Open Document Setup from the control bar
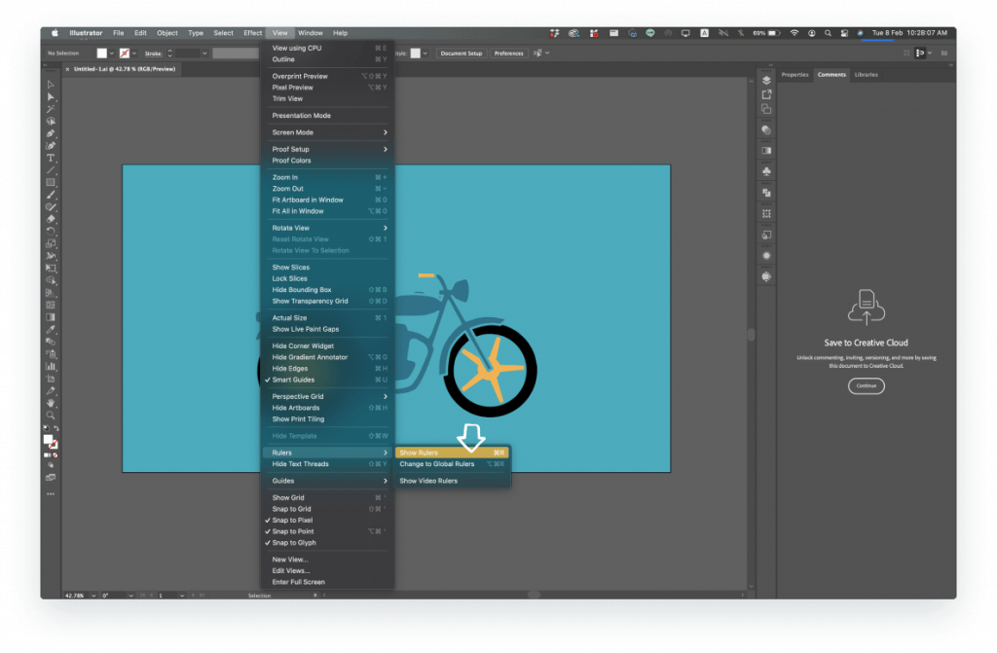The image size is (997, 653). pos(462,54)
